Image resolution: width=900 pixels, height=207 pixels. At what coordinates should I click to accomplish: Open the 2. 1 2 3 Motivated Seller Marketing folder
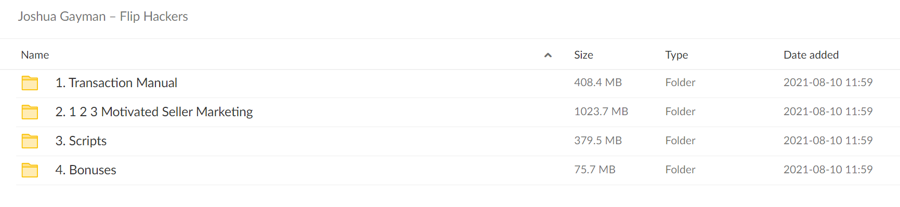click(154, 112)
